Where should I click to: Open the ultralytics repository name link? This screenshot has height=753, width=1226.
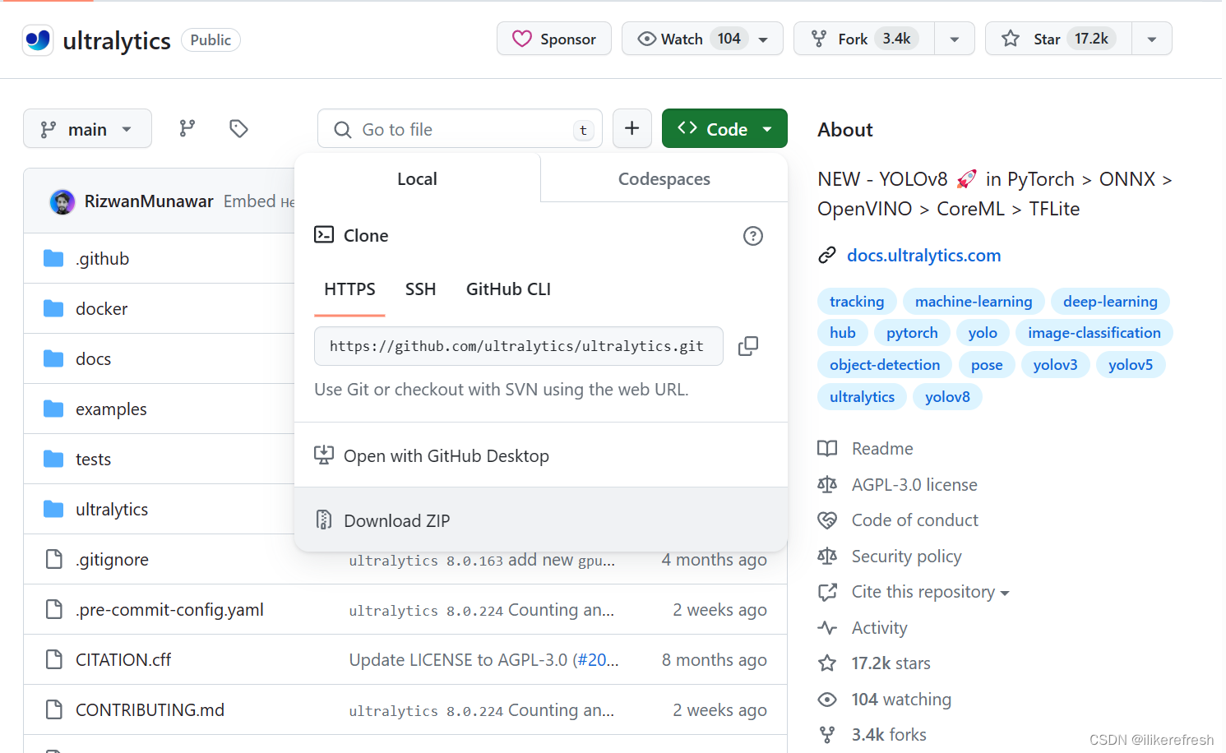(117, 40)
